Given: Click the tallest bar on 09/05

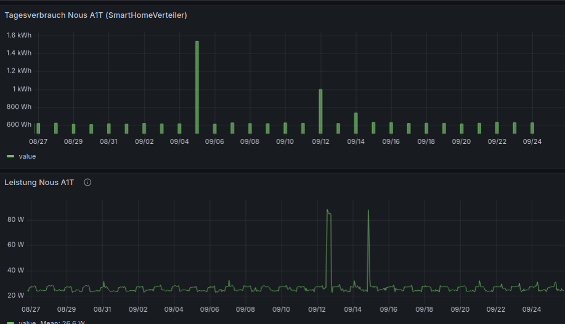Looking at the screenshot, I should (197, 87).
